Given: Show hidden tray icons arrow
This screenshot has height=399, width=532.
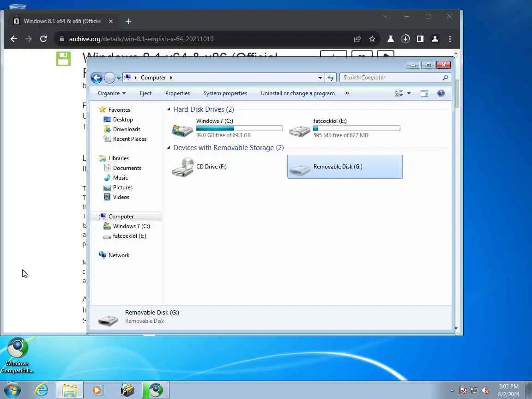Looking at the screenshot, I should point(452,391).
